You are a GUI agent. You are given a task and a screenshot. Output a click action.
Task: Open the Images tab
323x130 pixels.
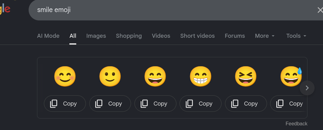tap(96, 36)
